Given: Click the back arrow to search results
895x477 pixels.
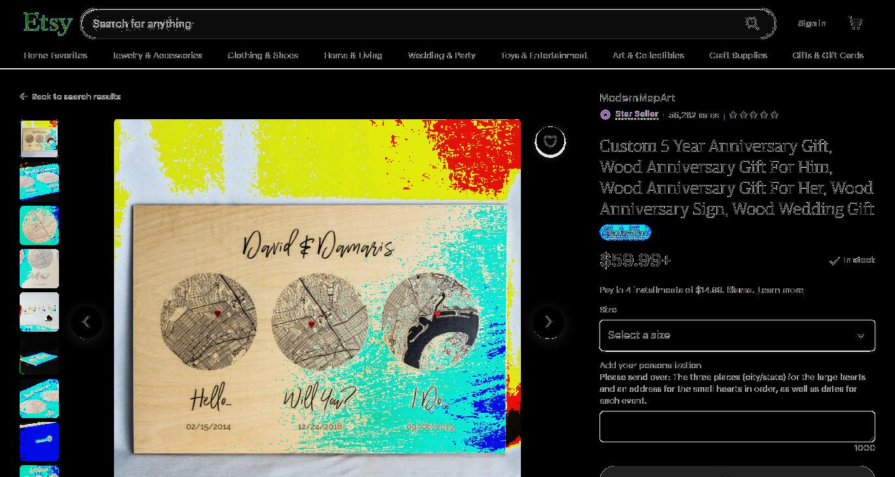Looking at the screenshot, I should click(24, 96).
